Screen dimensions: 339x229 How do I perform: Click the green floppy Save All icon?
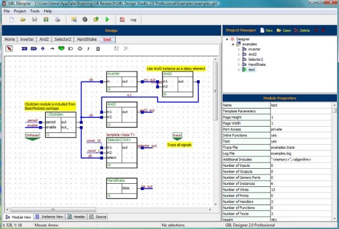coord(46,19)
